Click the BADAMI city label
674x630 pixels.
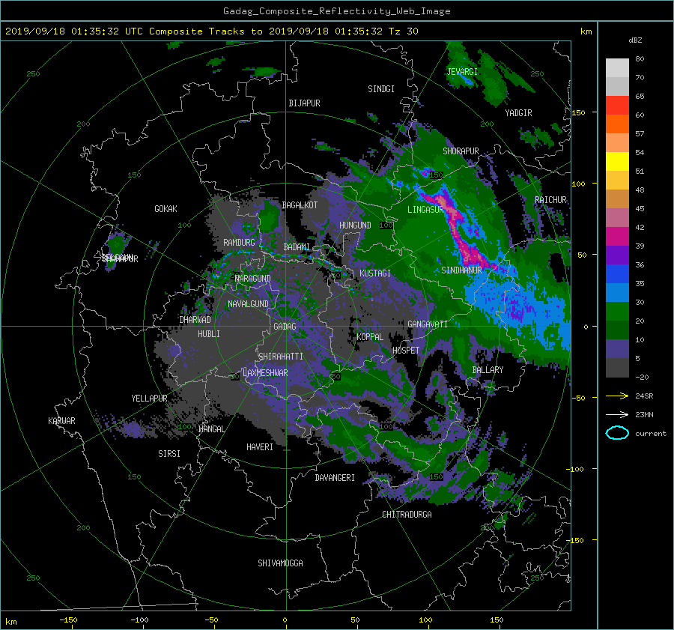tap(297, 247)
